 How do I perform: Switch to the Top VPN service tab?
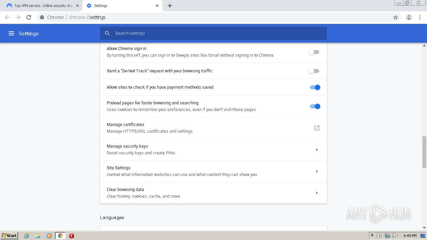[x=42, y=6]
